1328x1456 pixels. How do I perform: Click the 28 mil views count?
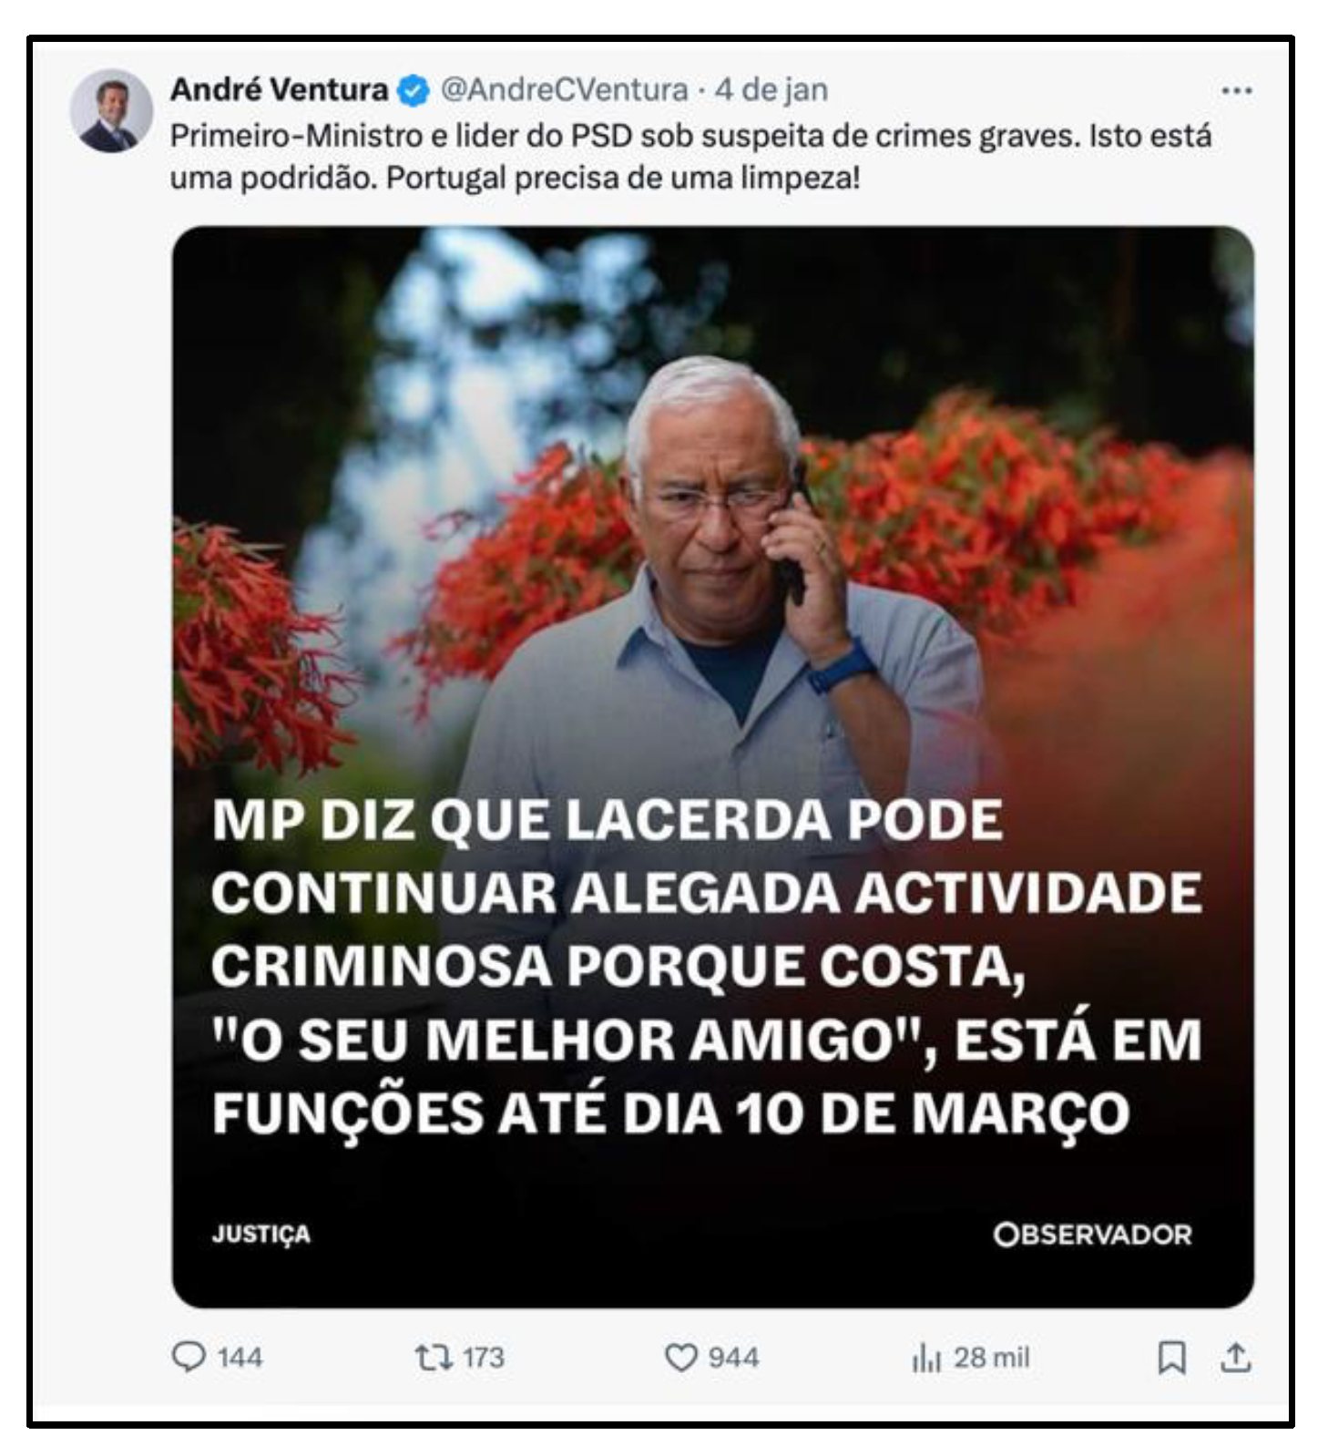(992, 1358)
